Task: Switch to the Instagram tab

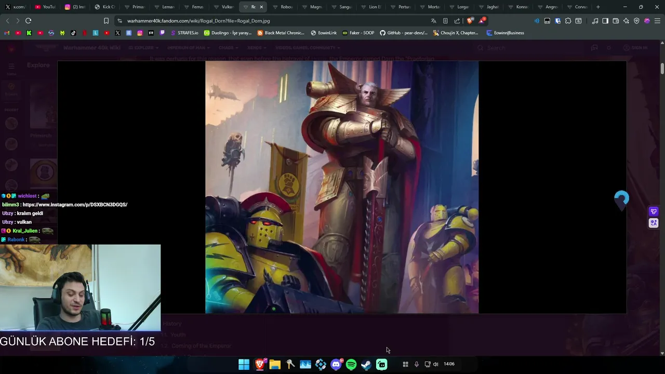Action: pyautogui.click(x=75, y=7)
